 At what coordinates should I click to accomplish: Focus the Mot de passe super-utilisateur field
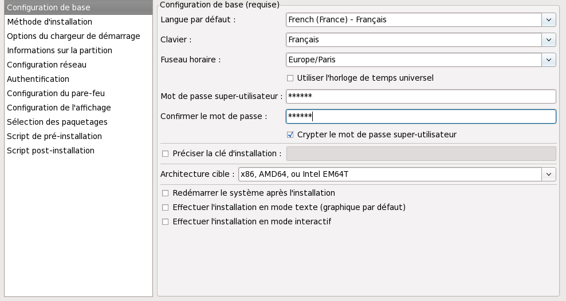(x=421, y=96)
